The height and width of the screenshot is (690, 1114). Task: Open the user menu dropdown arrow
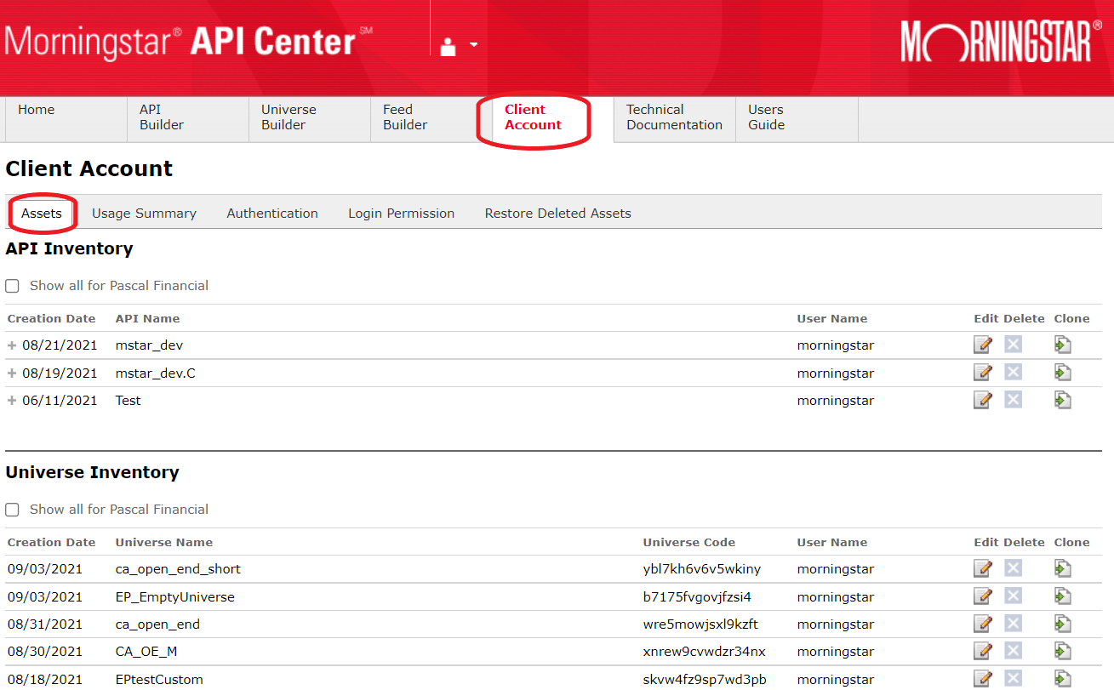[x=473, y=45]
